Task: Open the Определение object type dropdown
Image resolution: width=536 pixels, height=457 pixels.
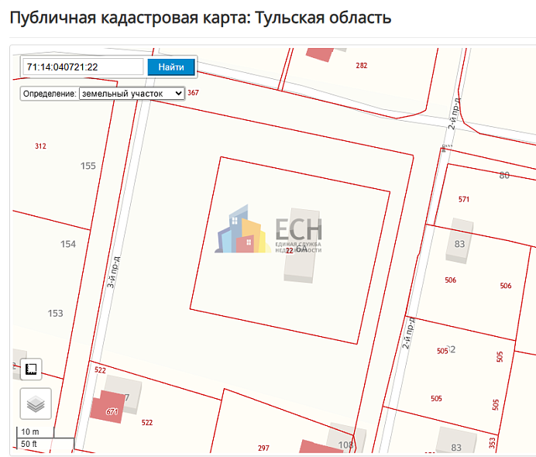Action: (132, 93)
